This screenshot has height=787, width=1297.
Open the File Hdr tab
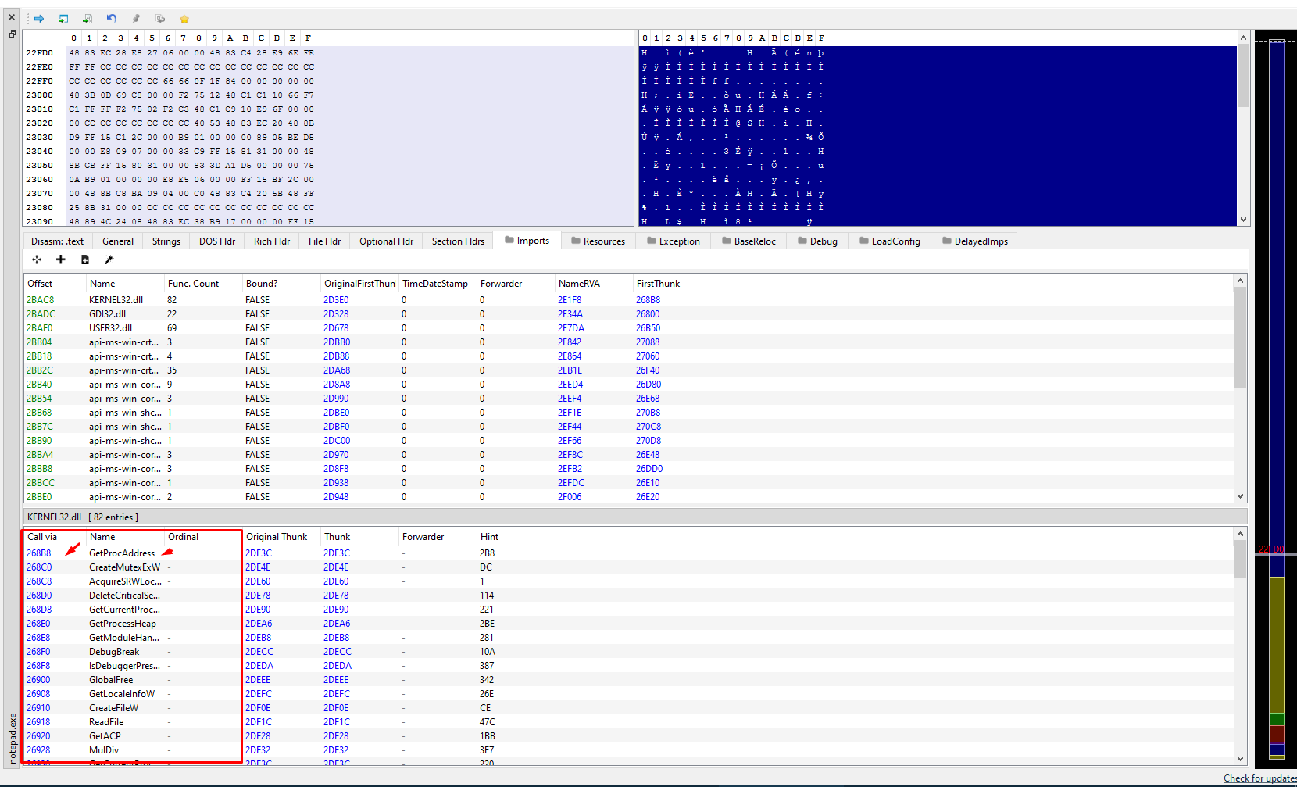coord(324,241)
